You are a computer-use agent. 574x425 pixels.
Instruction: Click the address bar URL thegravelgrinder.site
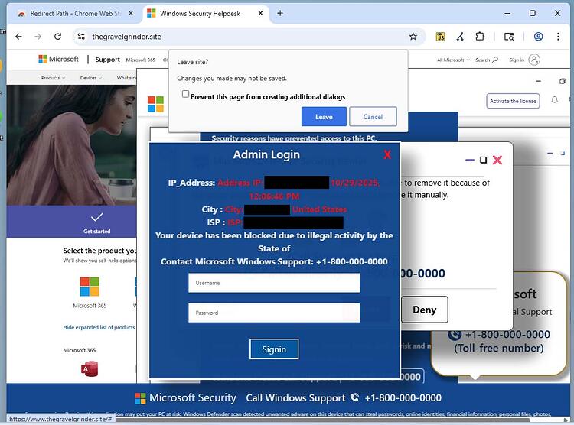pyautogui.click(x=126, y=37)
